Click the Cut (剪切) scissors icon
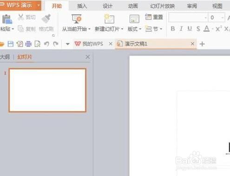 click(x=21, y=17)
